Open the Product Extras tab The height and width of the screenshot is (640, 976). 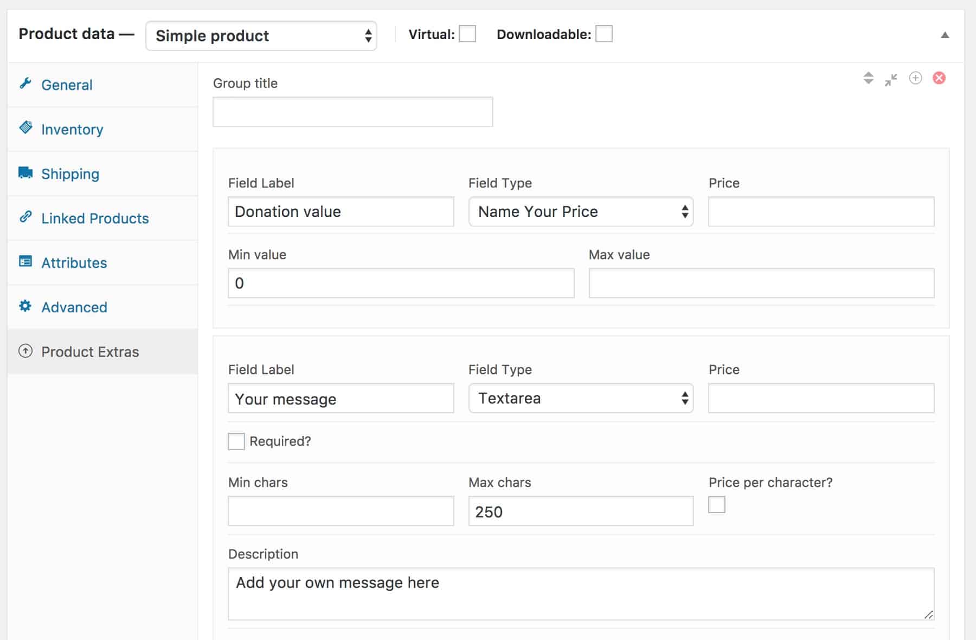102,351
